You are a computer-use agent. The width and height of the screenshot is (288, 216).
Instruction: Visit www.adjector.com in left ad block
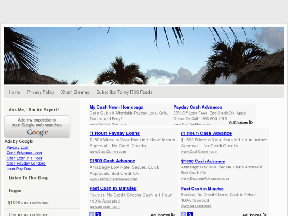[104, 206]
